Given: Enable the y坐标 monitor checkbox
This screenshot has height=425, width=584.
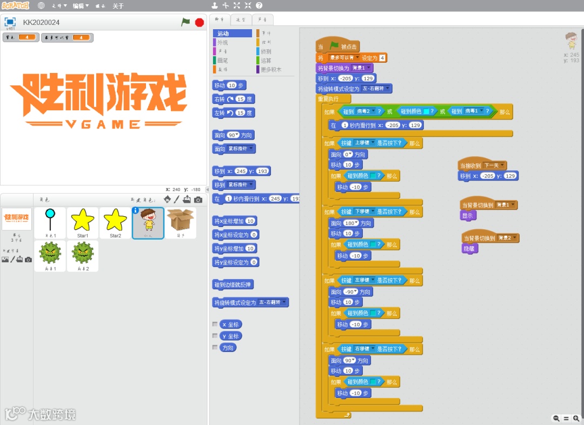Looking at the screenshot, I should click(215, 336).
